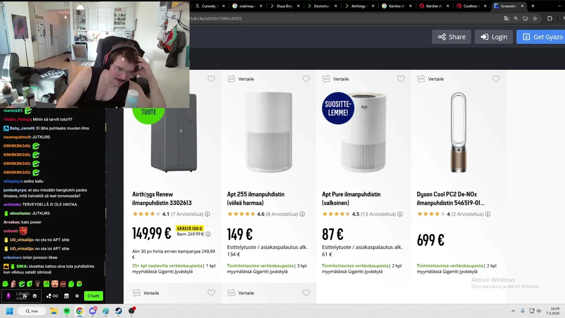565x318 pixels.
Task: Click the Apt 255 rating info icon
Action: tap(302, 214)
